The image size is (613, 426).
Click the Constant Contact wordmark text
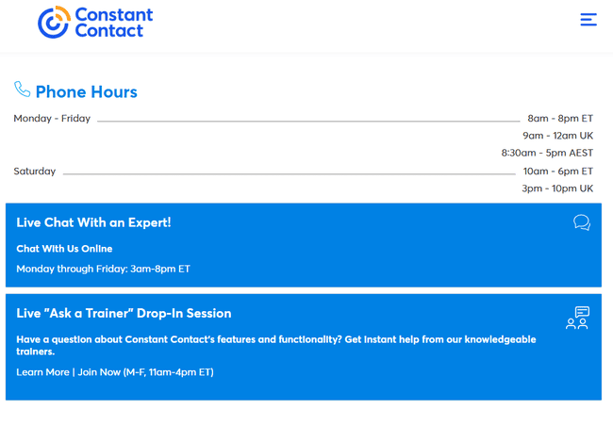pos(113,23)
